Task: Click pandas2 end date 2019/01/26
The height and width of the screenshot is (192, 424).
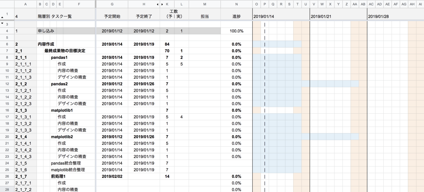Action: [144, 84]
